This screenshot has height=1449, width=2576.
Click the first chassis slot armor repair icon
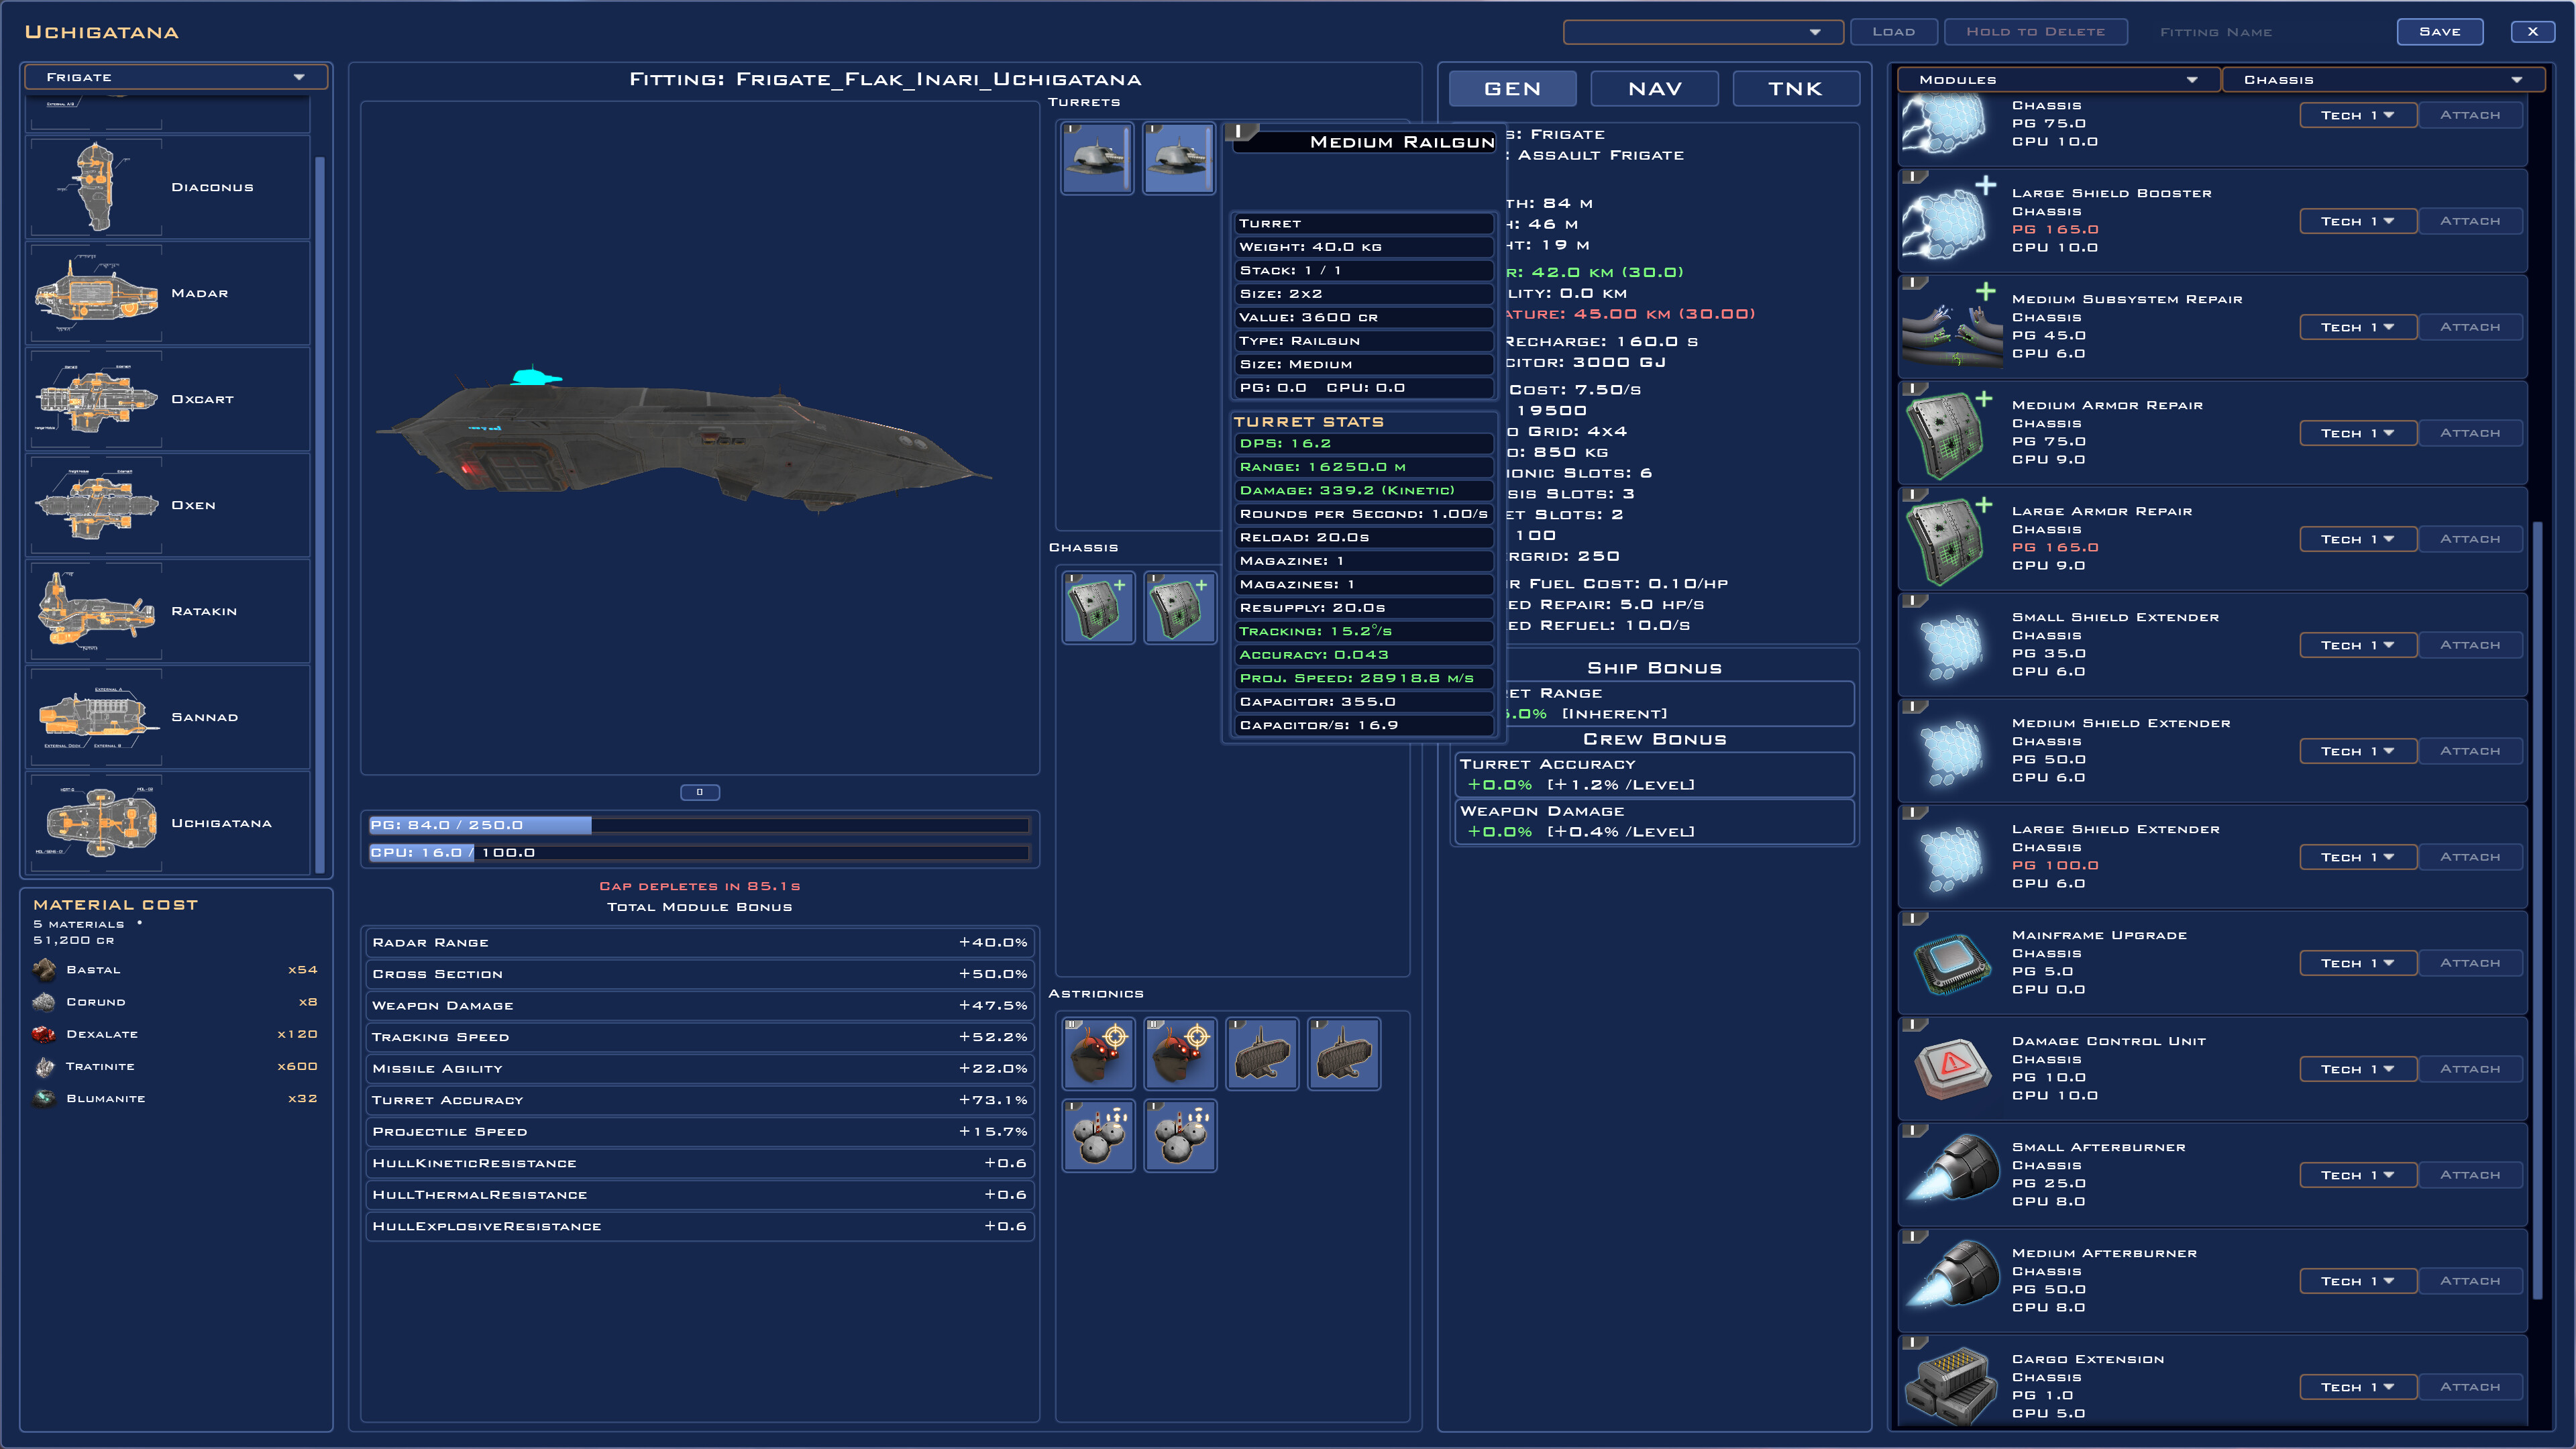tap(1098, 607)
